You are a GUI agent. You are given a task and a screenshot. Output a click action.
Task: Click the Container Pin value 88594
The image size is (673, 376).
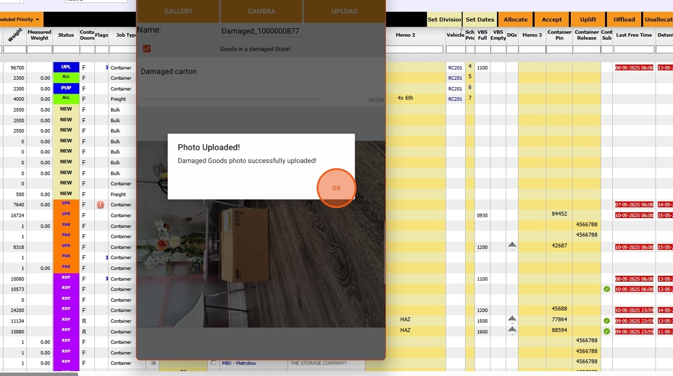tap(559, 330)
